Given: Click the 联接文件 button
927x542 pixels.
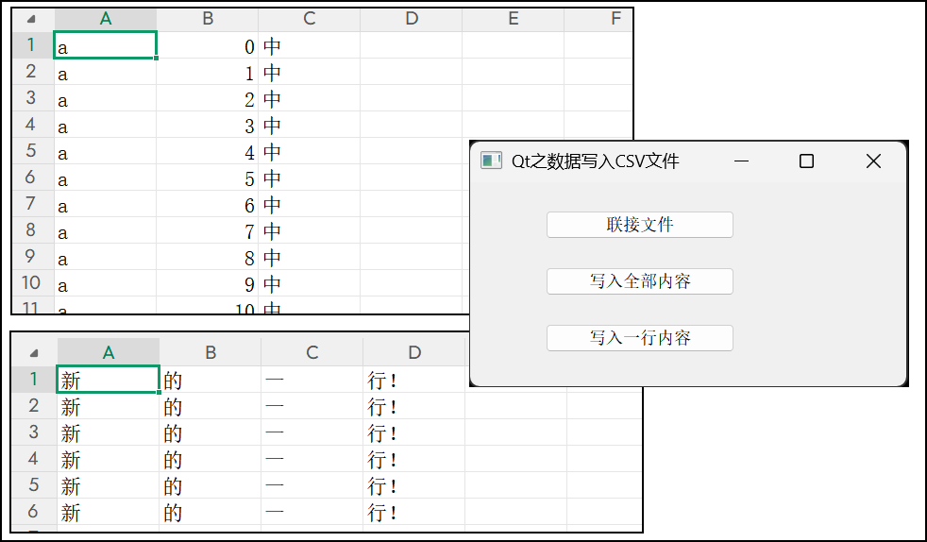Looking at the screenshot, I should click(x=639, y=225).
